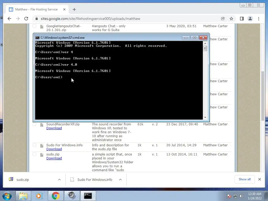Image resolution: width=268 pixels, height=201 pixels.
Task: Close the downloads bar
Action: click(259, 179)
